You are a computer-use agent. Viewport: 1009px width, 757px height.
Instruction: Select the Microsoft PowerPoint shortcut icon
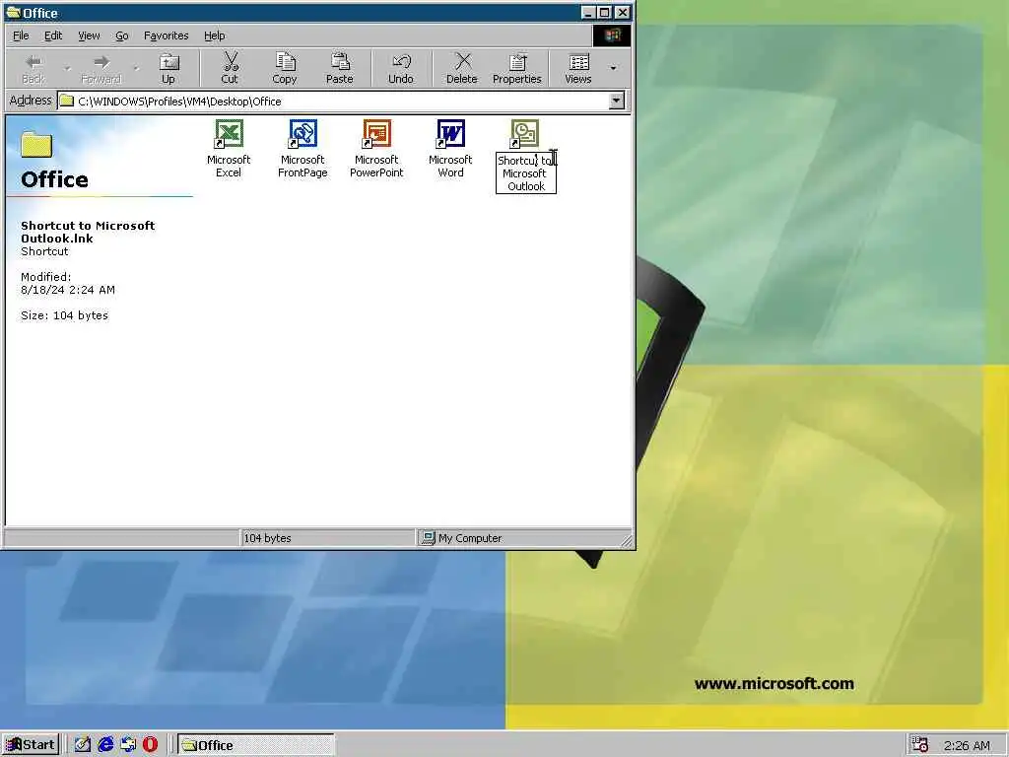click(376, 134)
